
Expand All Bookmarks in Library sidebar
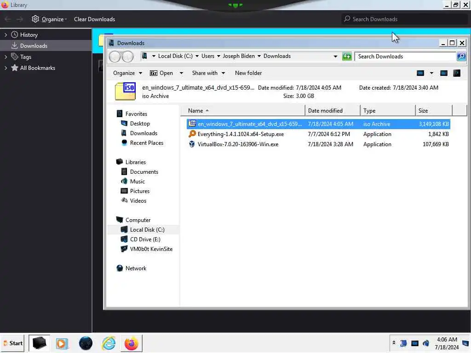(x=6, y=68)
